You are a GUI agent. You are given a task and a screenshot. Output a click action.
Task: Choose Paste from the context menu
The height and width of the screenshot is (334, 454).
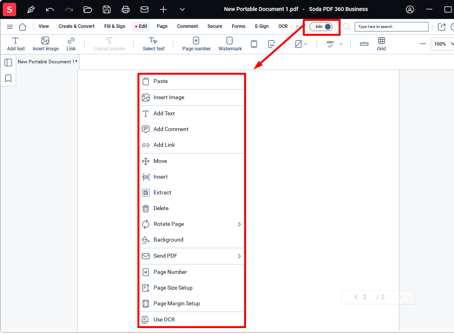click(192, 81)
